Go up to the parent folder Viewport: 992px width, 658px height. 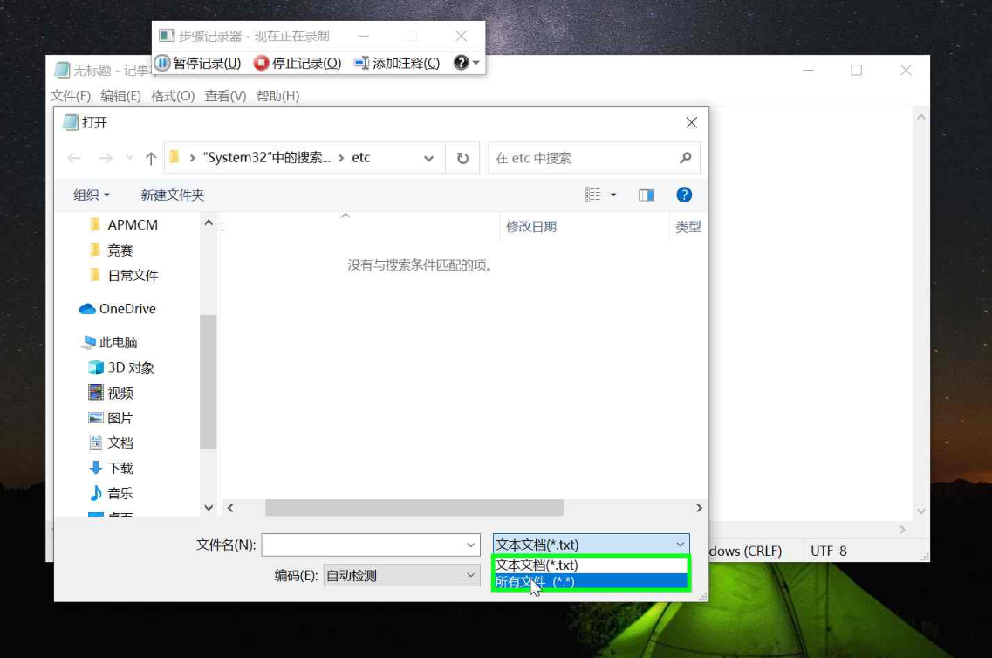[149, 158]
